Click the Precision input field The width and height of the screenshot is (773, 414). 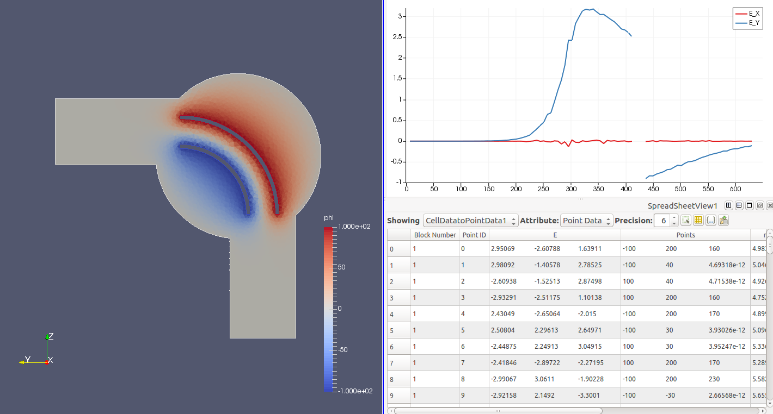point(662,221)
